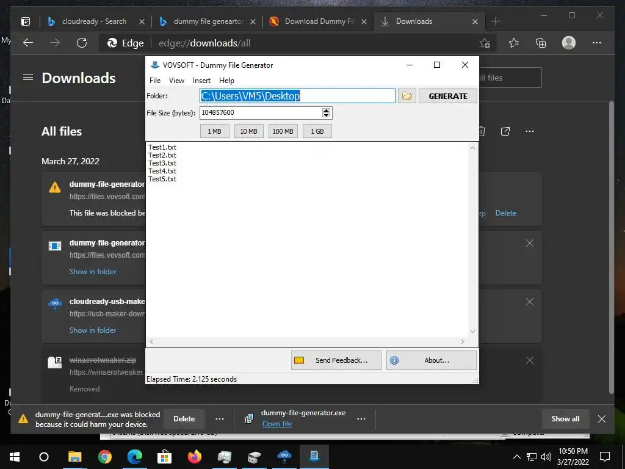
Task: Click the Edge tab actions menu icon
Action: 26,21
